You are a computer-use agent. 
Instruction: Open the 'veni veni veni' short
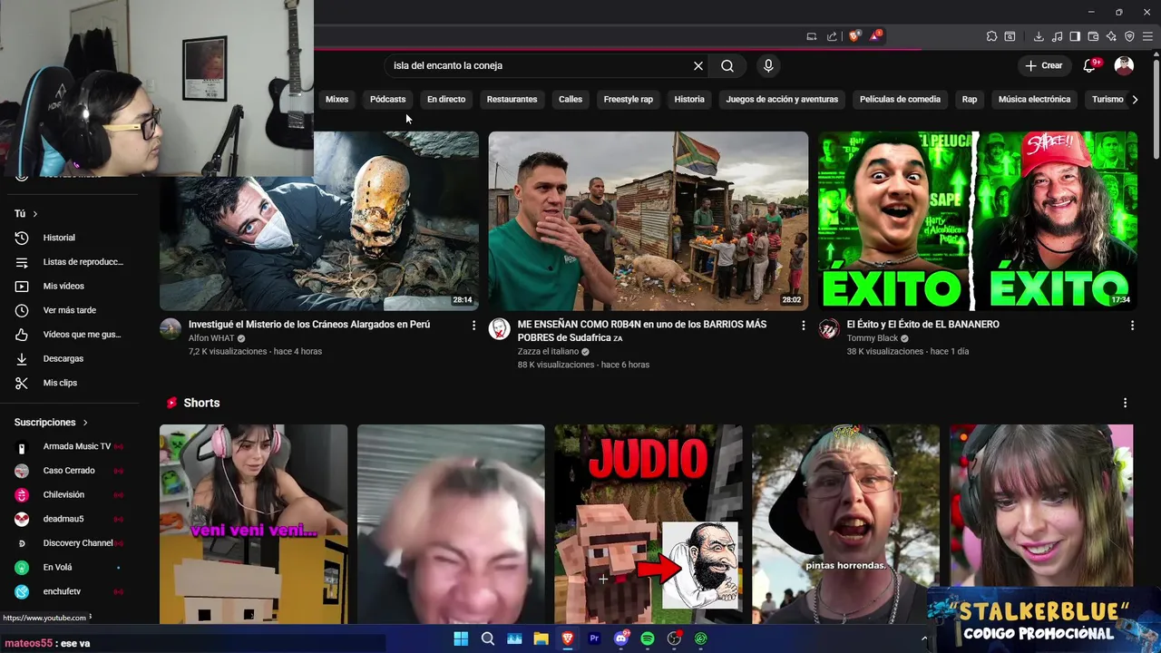click(x=254, y=524)
